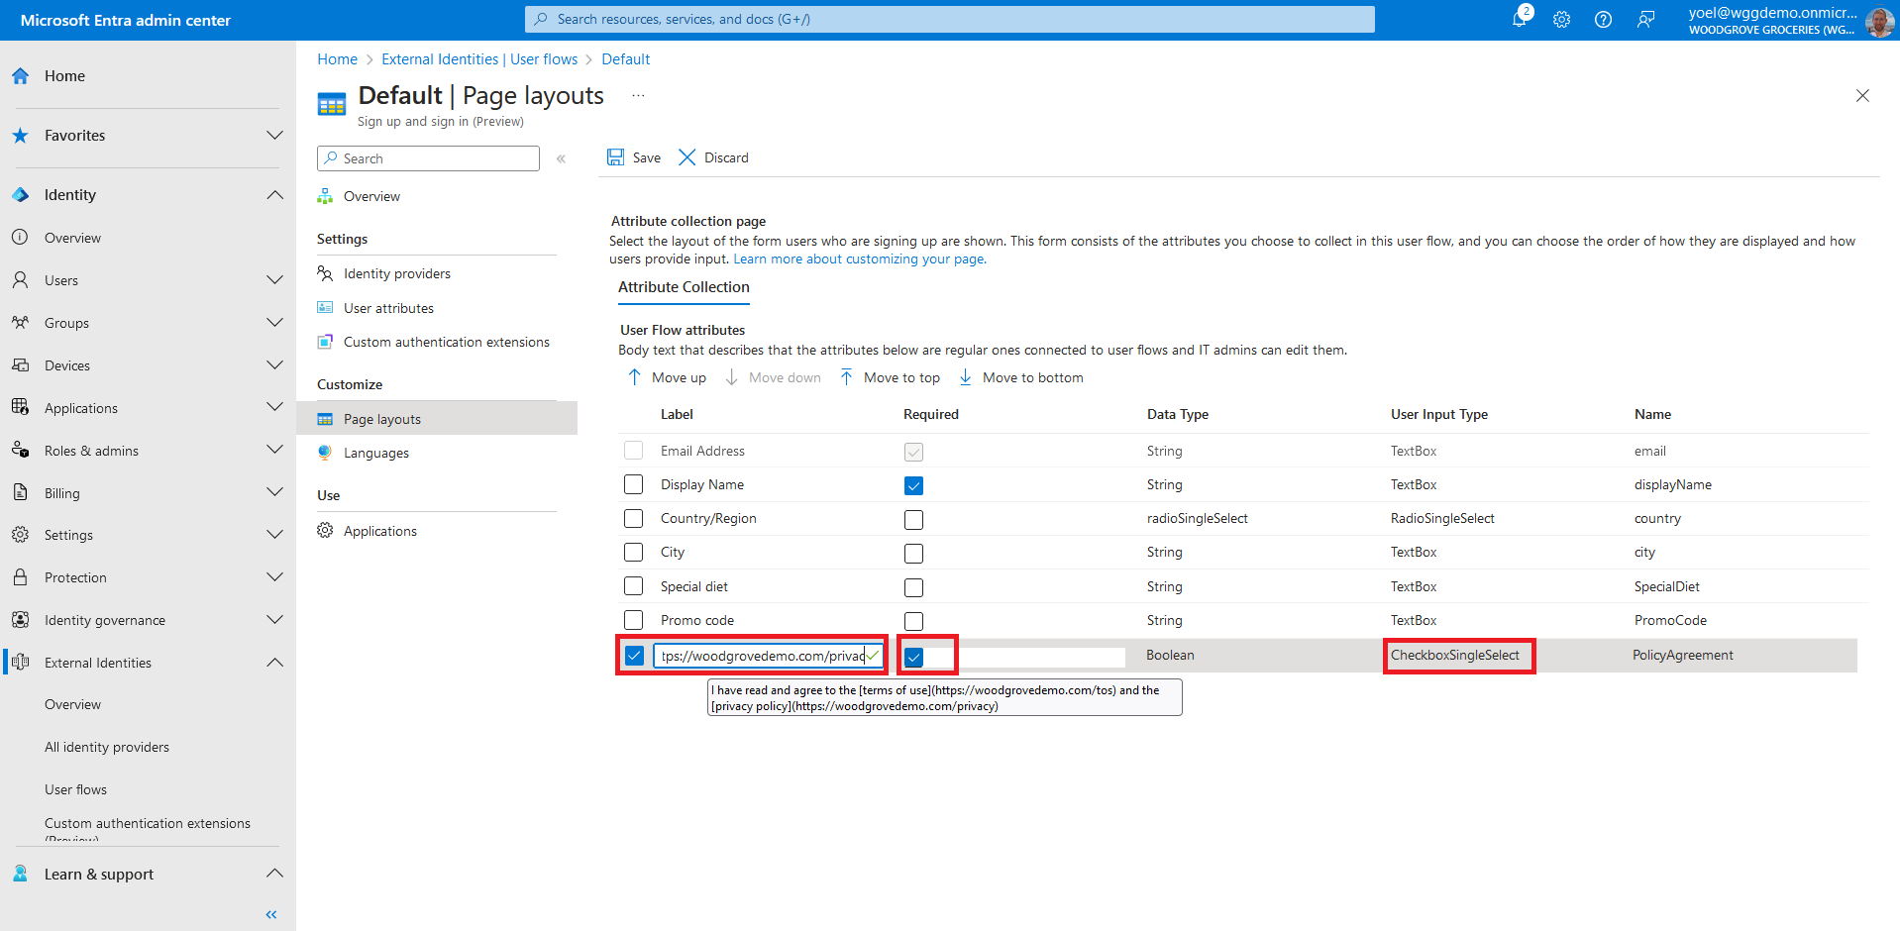
Task: Mark Country/Region as required
Action: tap(913, 519)
